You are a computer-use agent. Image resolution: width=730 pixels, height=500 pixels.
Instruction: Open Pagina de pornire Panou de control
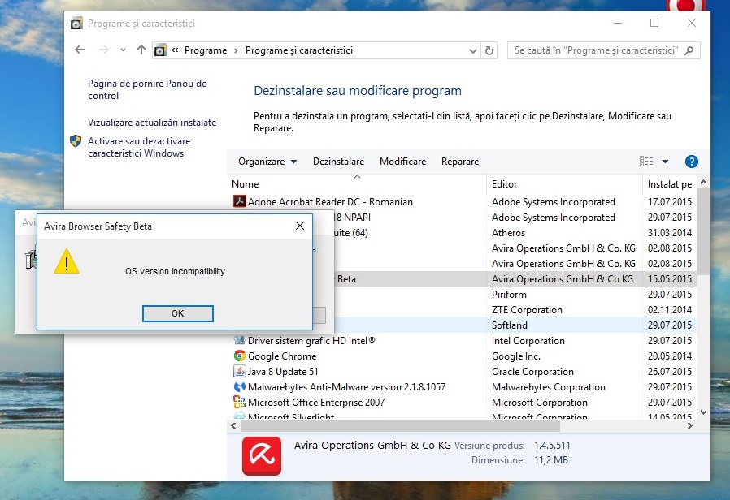(x=147, y=89)
